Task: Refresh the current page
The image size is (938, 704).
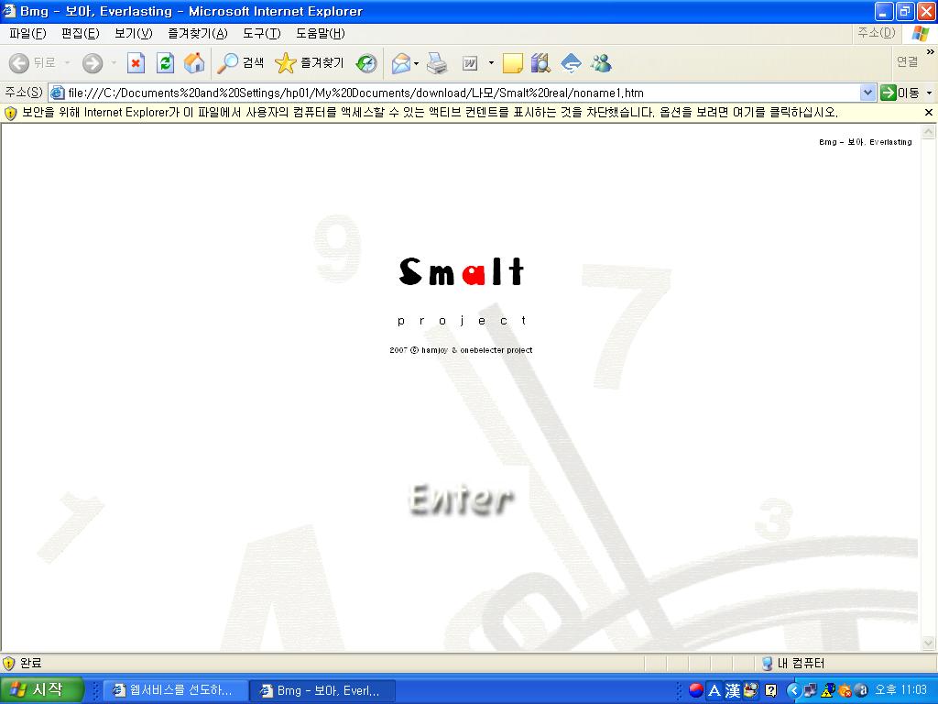Action: point(165,63)
